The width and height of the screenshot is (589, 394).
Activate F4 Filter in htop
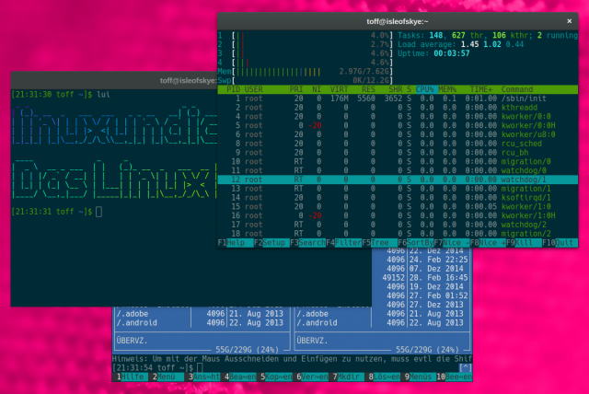(x=344, y=243)
